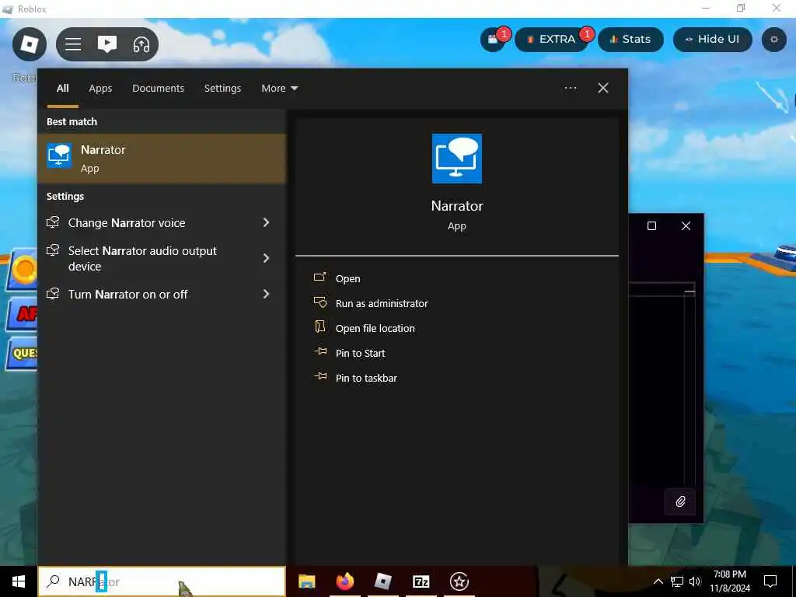796x597 pixels.
Task: Open the Windows Start menu
Action: coord(19,581)
